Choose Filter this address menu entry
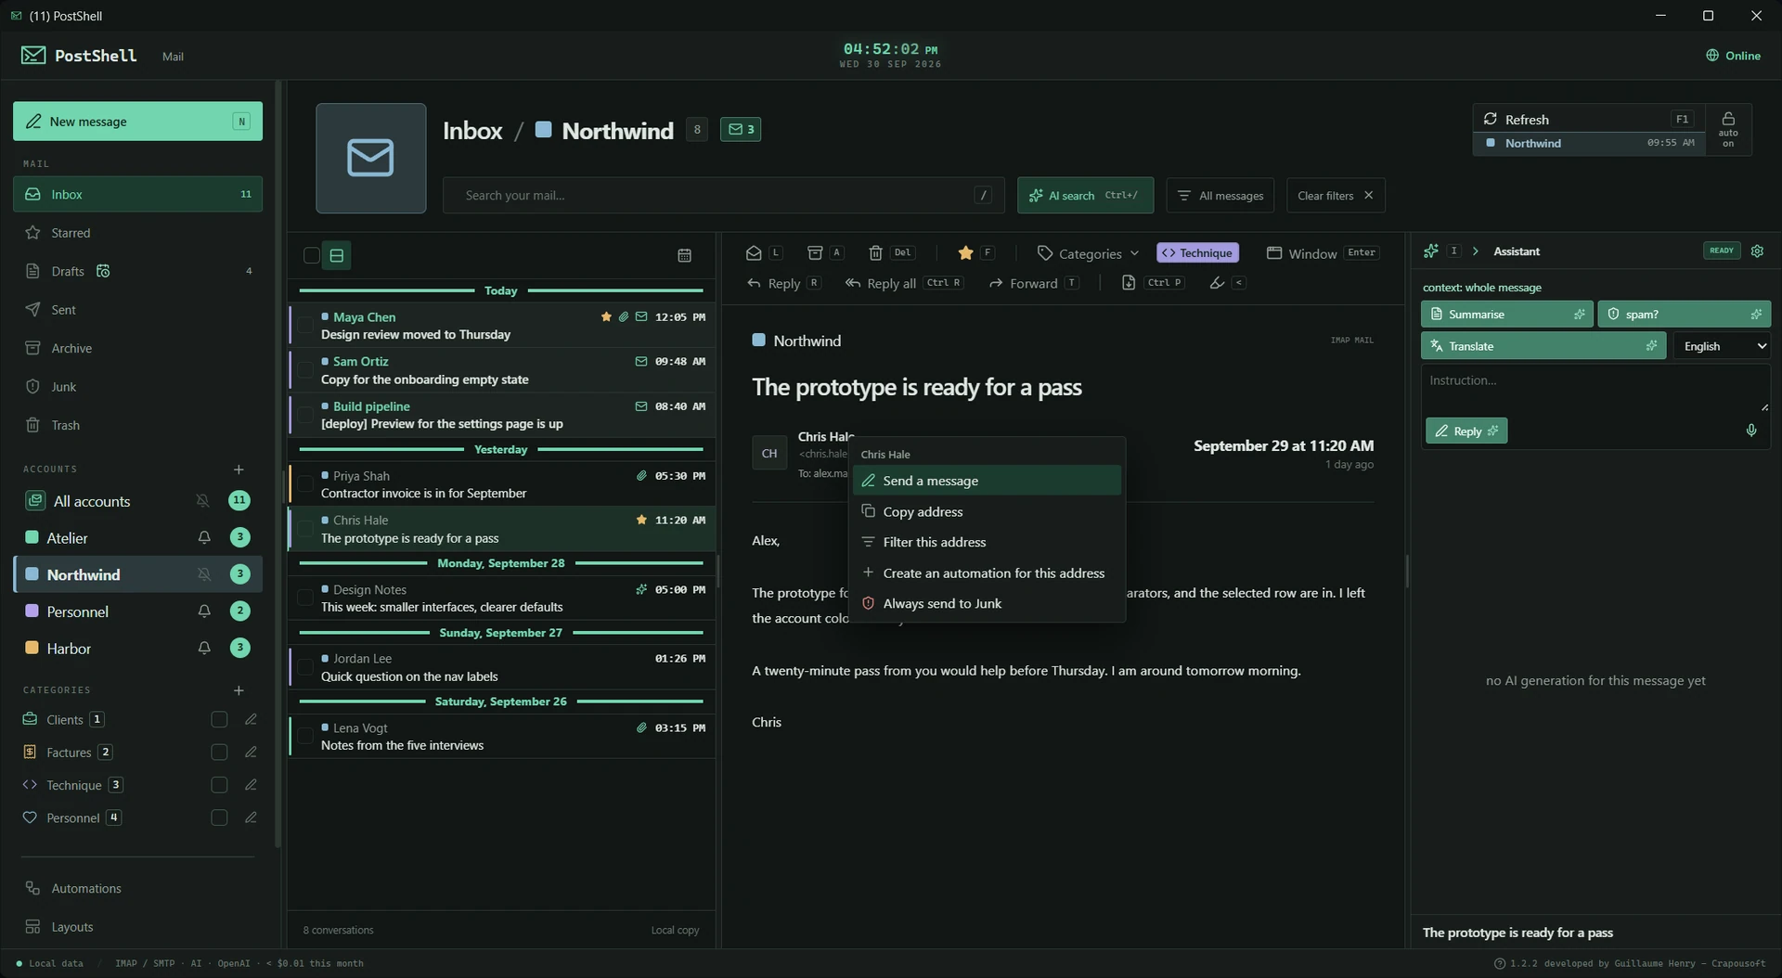 [988, 543]
